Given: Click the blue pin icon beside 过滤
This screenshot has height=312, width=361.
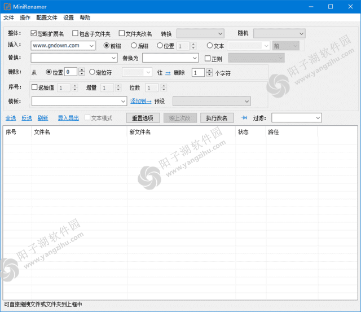Looking at the screenshot, I should pyautogui.click(x=244, y=118).
